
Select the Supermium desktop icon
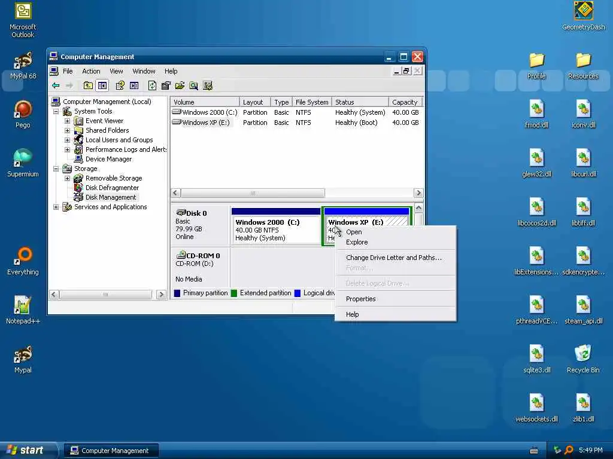[x=23, y=164]
